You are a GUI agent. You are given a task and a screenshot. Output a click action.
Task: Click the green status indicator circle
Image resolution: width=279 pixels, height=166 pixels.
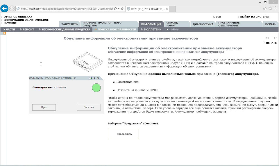point(96,87)
